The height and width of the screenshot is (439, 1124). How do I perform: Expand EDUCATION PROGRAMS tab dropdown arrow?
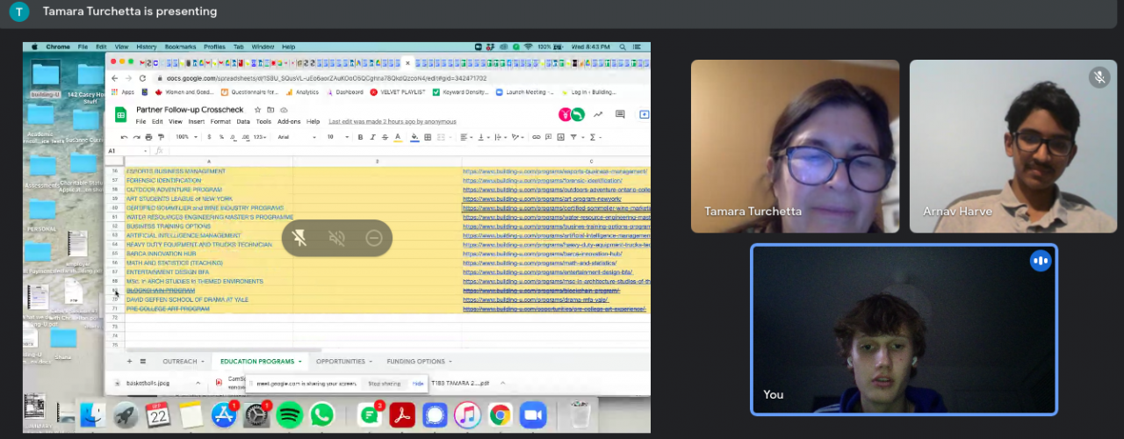click(300, 361)
